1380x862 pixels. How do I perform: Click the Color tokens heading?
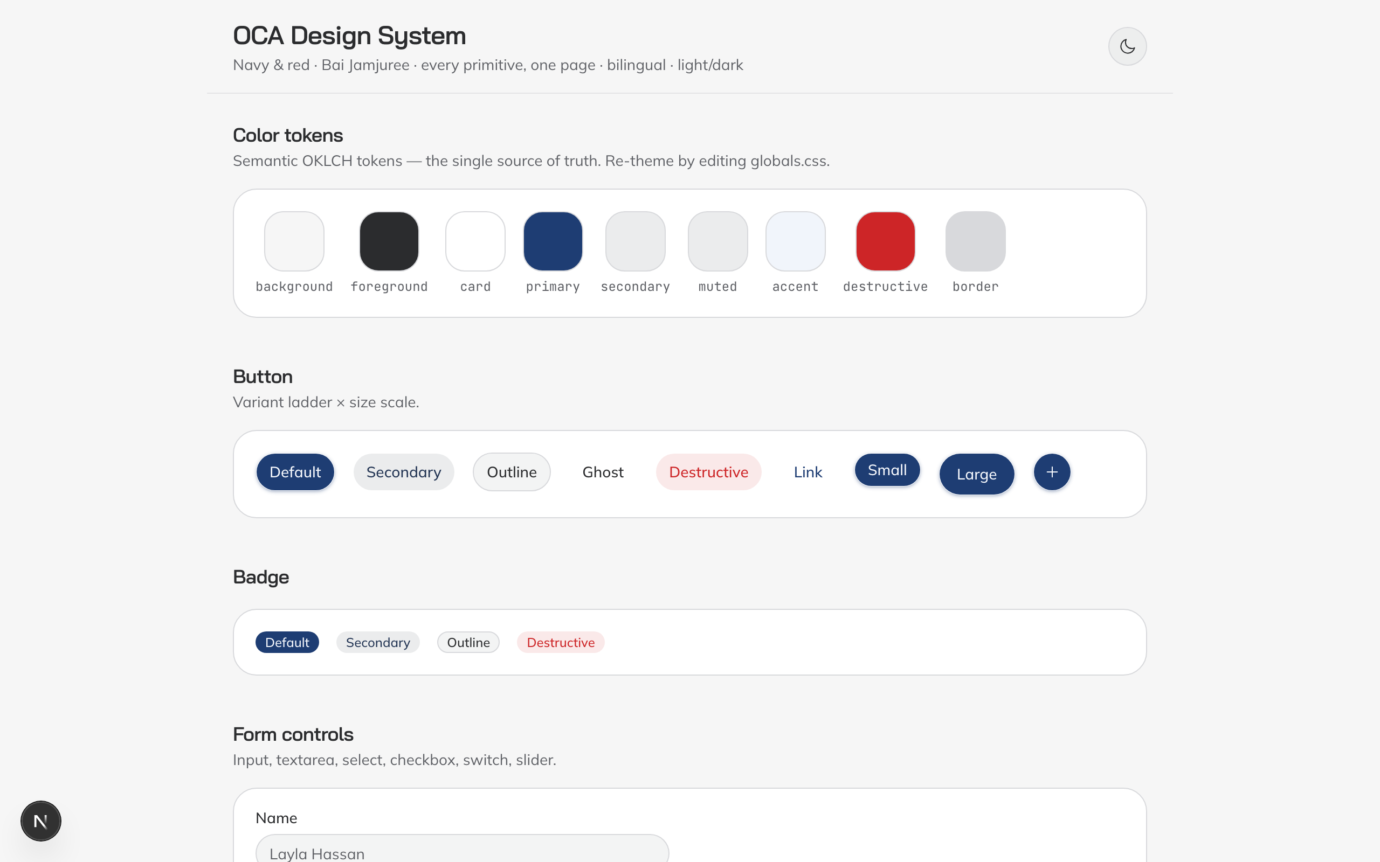point(287,135)
